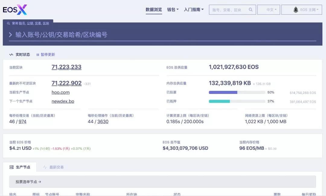Click the server icon on 生产节点 tab
The height and width of the screenshot is (196, 326).
point(11,167)
